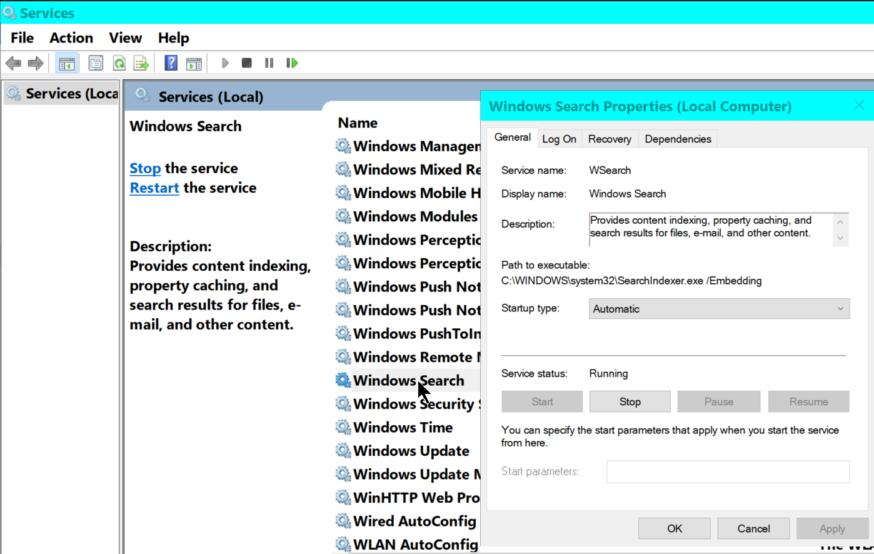Click the Running service status text
This screenshot has width=874, height=554.
(608, 373)
